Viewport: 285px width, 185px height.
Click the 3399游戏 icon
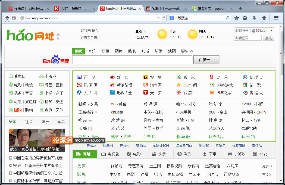tap(212, 85)
